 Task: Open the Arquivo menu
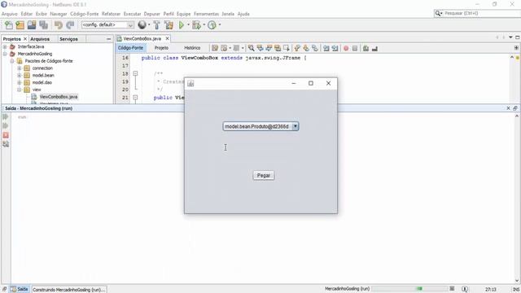point(9,14)
